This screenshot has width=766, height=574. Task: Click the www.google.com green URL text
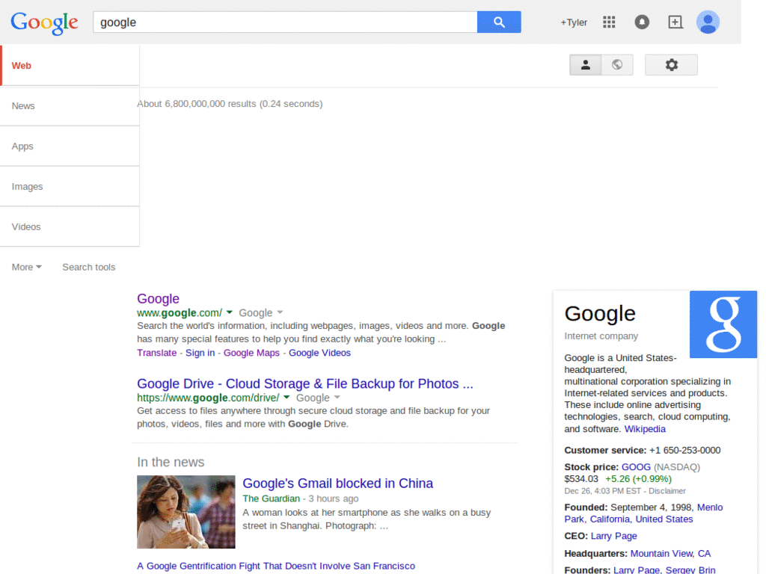tap(180, 313)
